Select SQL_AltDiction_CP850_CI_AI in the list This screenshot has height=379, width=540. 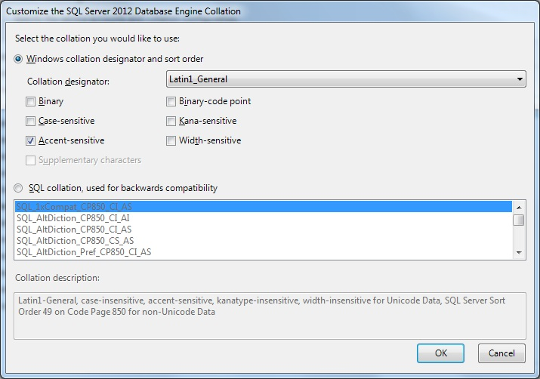264,218
